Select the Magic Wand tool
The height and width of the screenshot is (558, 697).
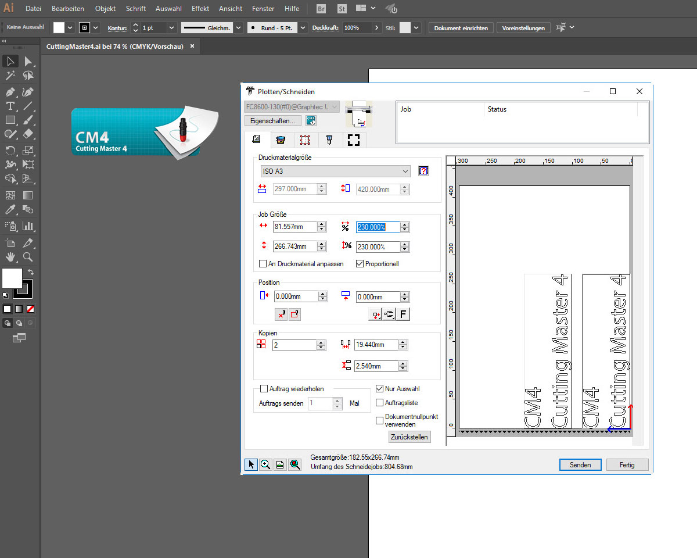click(x=10, y=76)
